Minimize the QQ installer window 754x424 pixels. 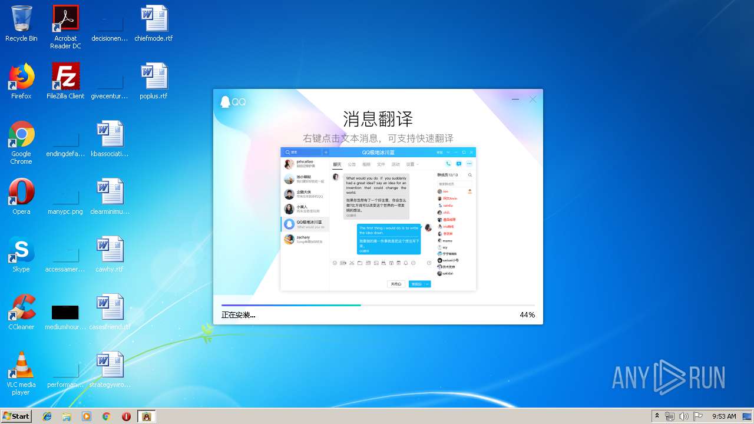pyautogui.click(x=515, y=100)
